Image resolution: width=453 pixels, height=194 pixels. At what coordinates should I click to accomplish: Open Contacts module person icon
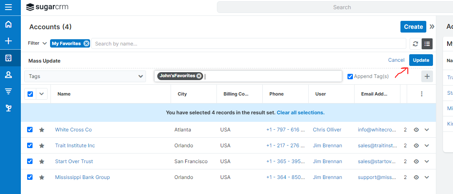pos(8,75)
